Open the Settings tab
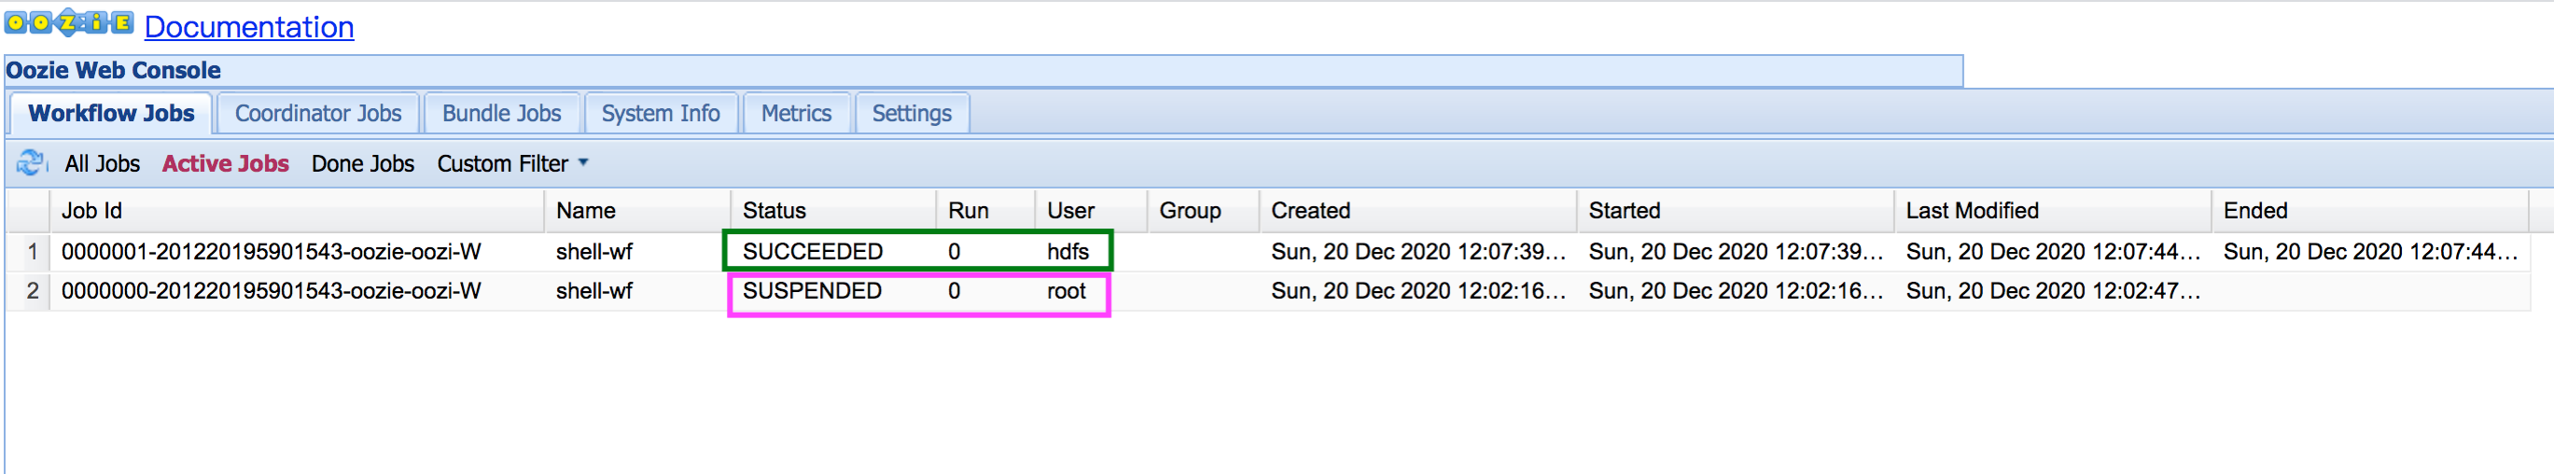Screen dimensions: 2554x474 [911, 114]
